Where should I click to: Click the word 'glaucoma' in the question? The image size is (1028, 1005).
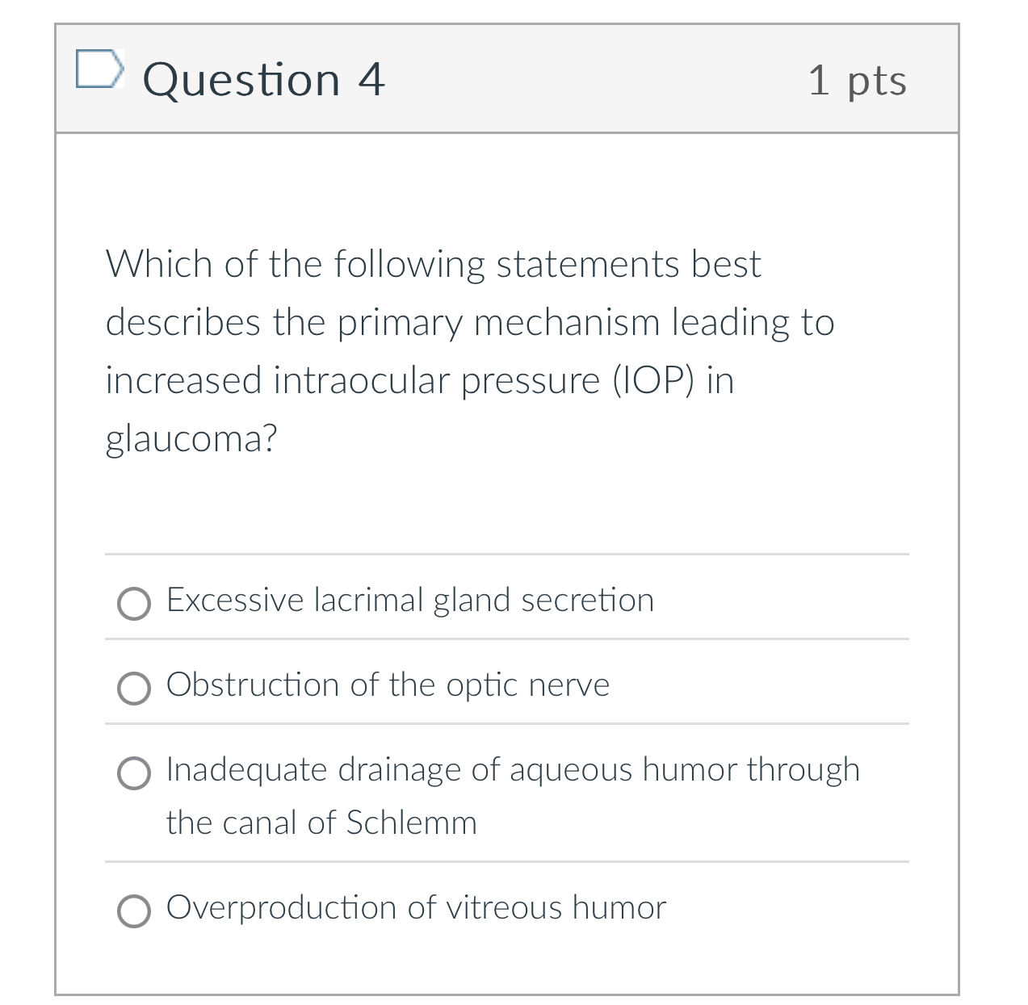coord(191,438)
